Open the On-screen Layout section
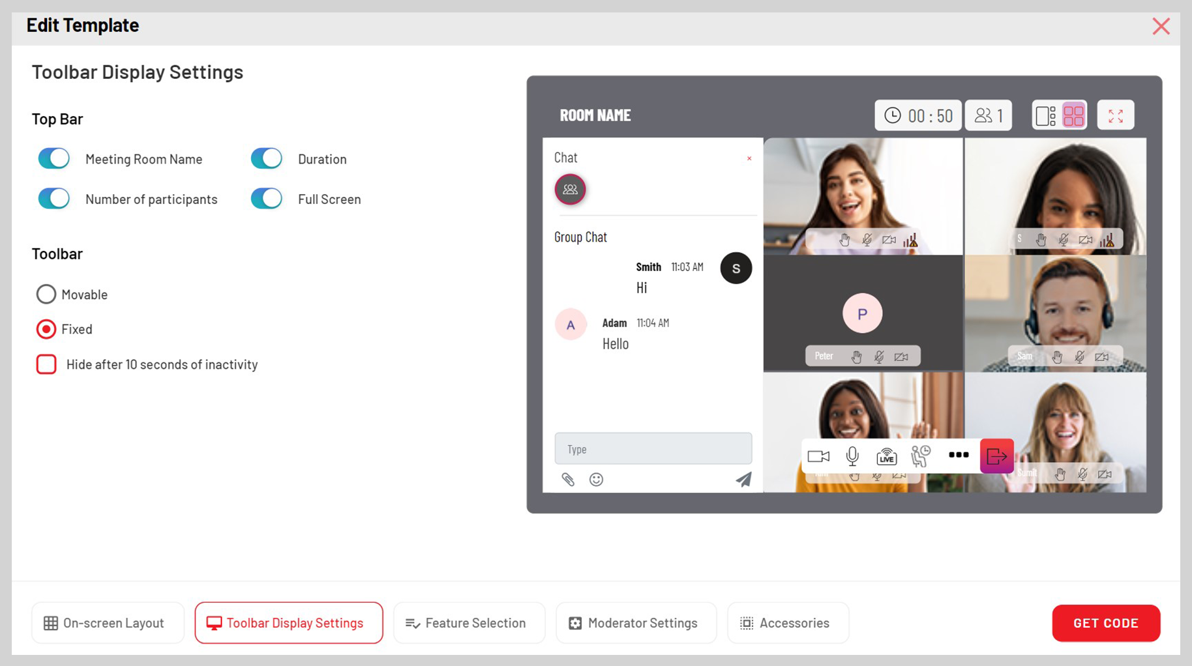The width and height of the screenshot is (1192, 666). 107,623
